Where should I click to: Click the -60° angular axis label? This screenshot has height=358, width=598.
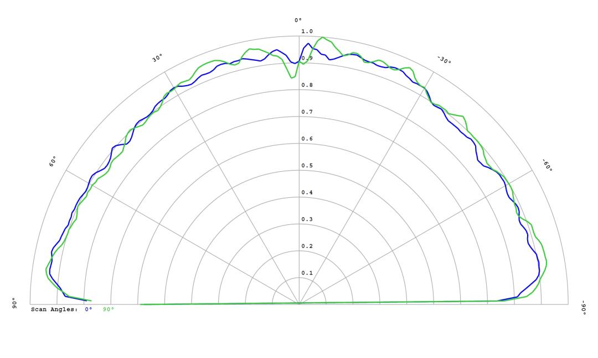pyautogui.click(x=547, y=165)
